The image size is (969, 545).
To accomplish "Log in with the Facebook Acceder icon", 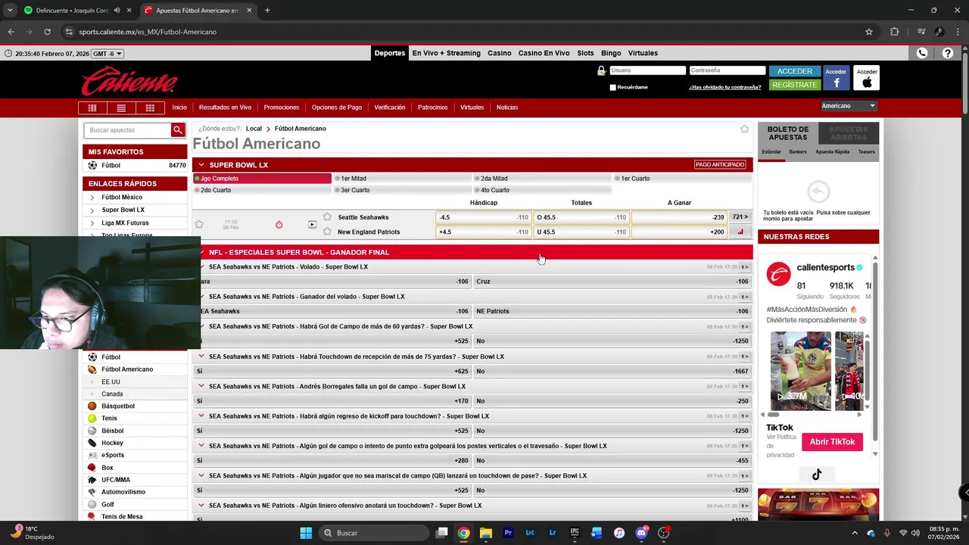I will 836,78.
